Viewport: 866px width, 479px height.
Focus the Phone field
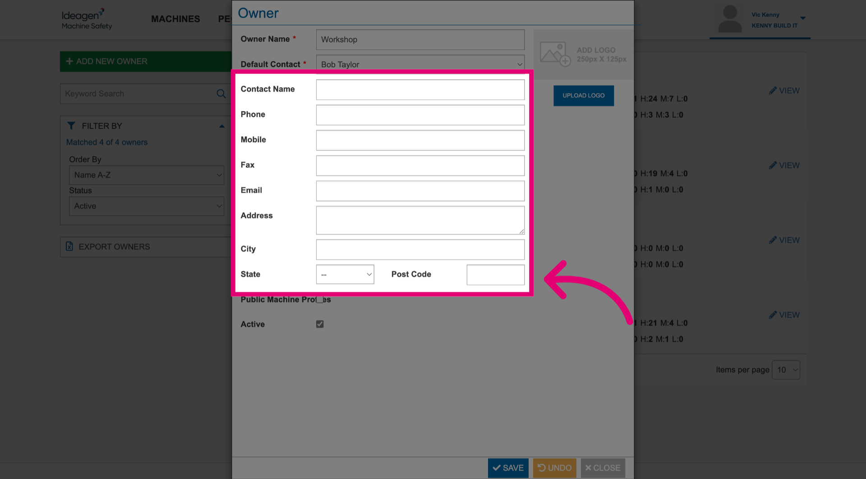pos(420,115)
